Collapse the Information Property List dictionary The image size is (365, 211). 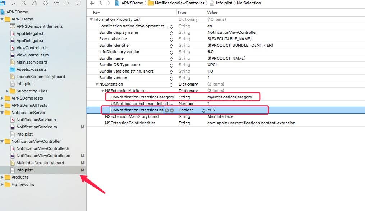coord(91,19)
